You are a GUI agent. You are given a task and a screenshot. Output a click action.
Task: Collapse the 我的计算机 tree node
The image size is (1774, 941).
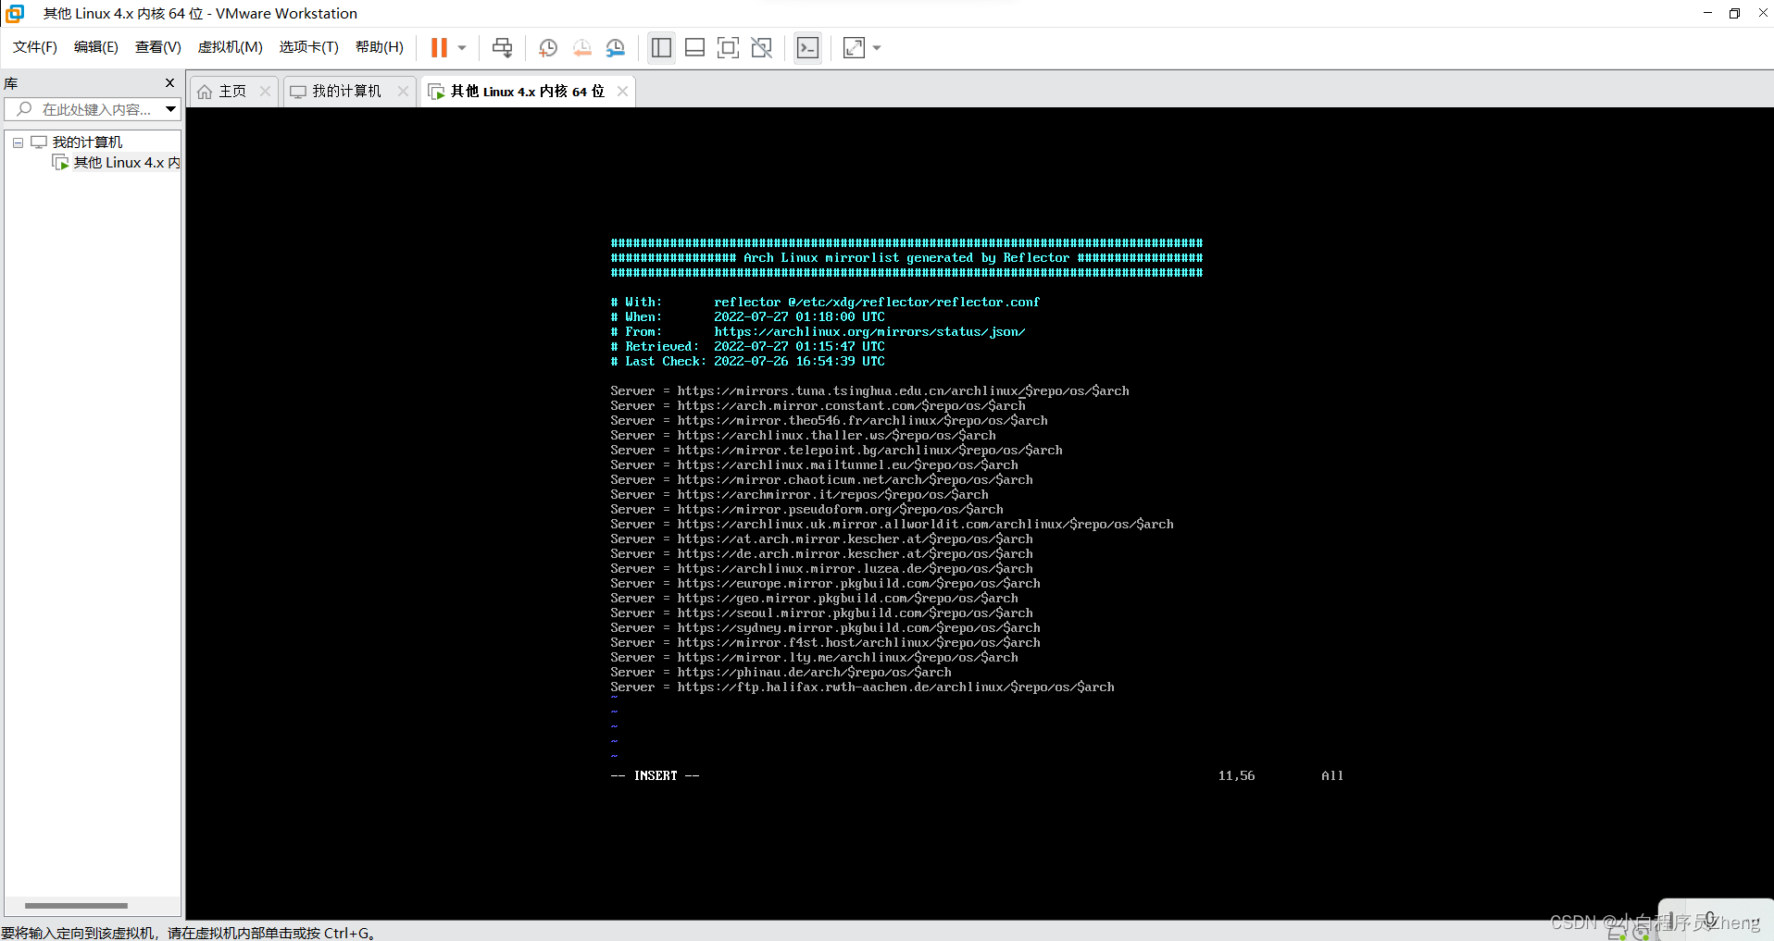pyautogui.click(x=18, y=142)
